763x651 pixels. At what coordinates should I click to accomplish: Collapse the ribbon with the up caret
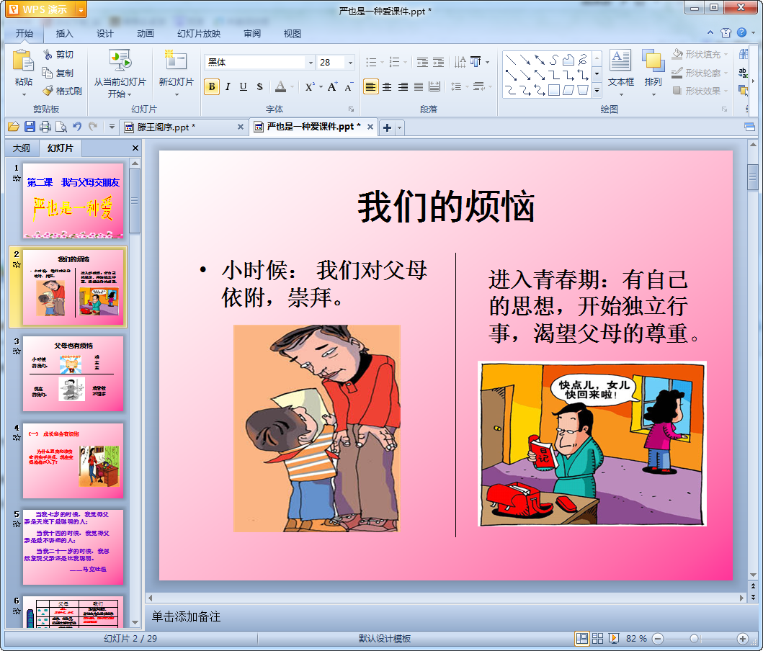point(710,32)
